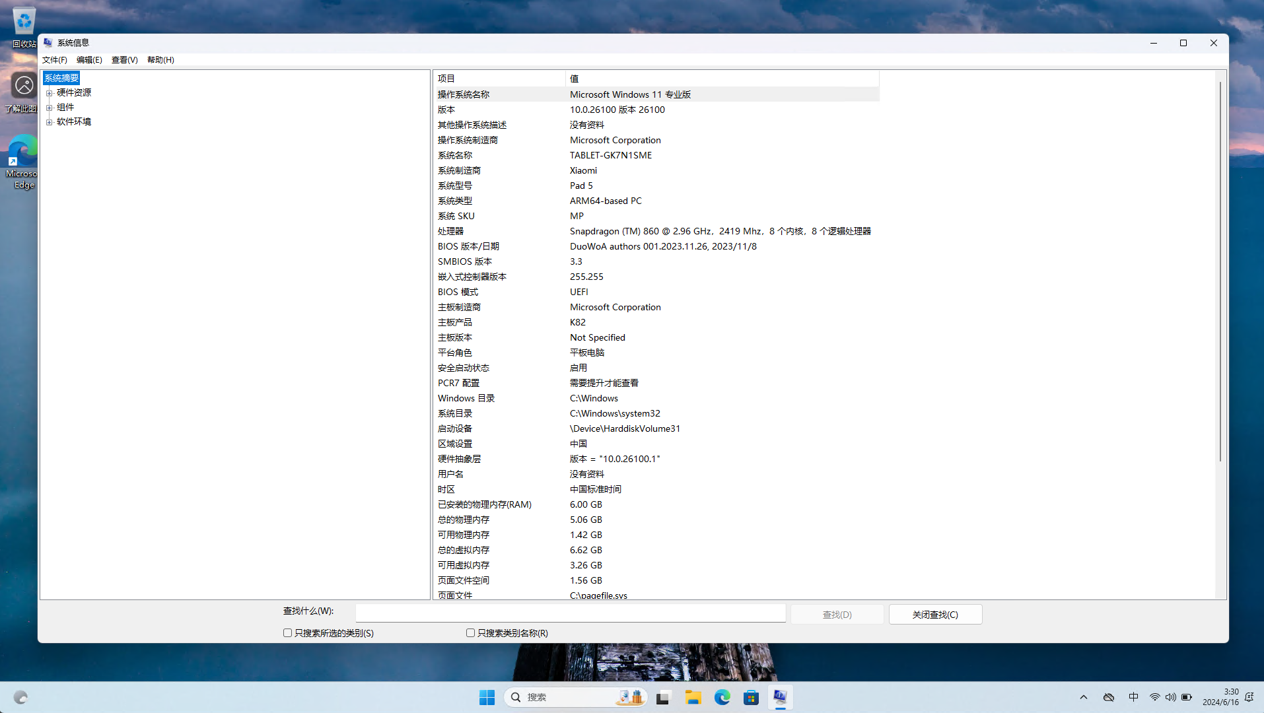Viewport: 1264px width, 713px height.
Task: Expand the 组件 tree node
Action: click(x=49, y=108)
